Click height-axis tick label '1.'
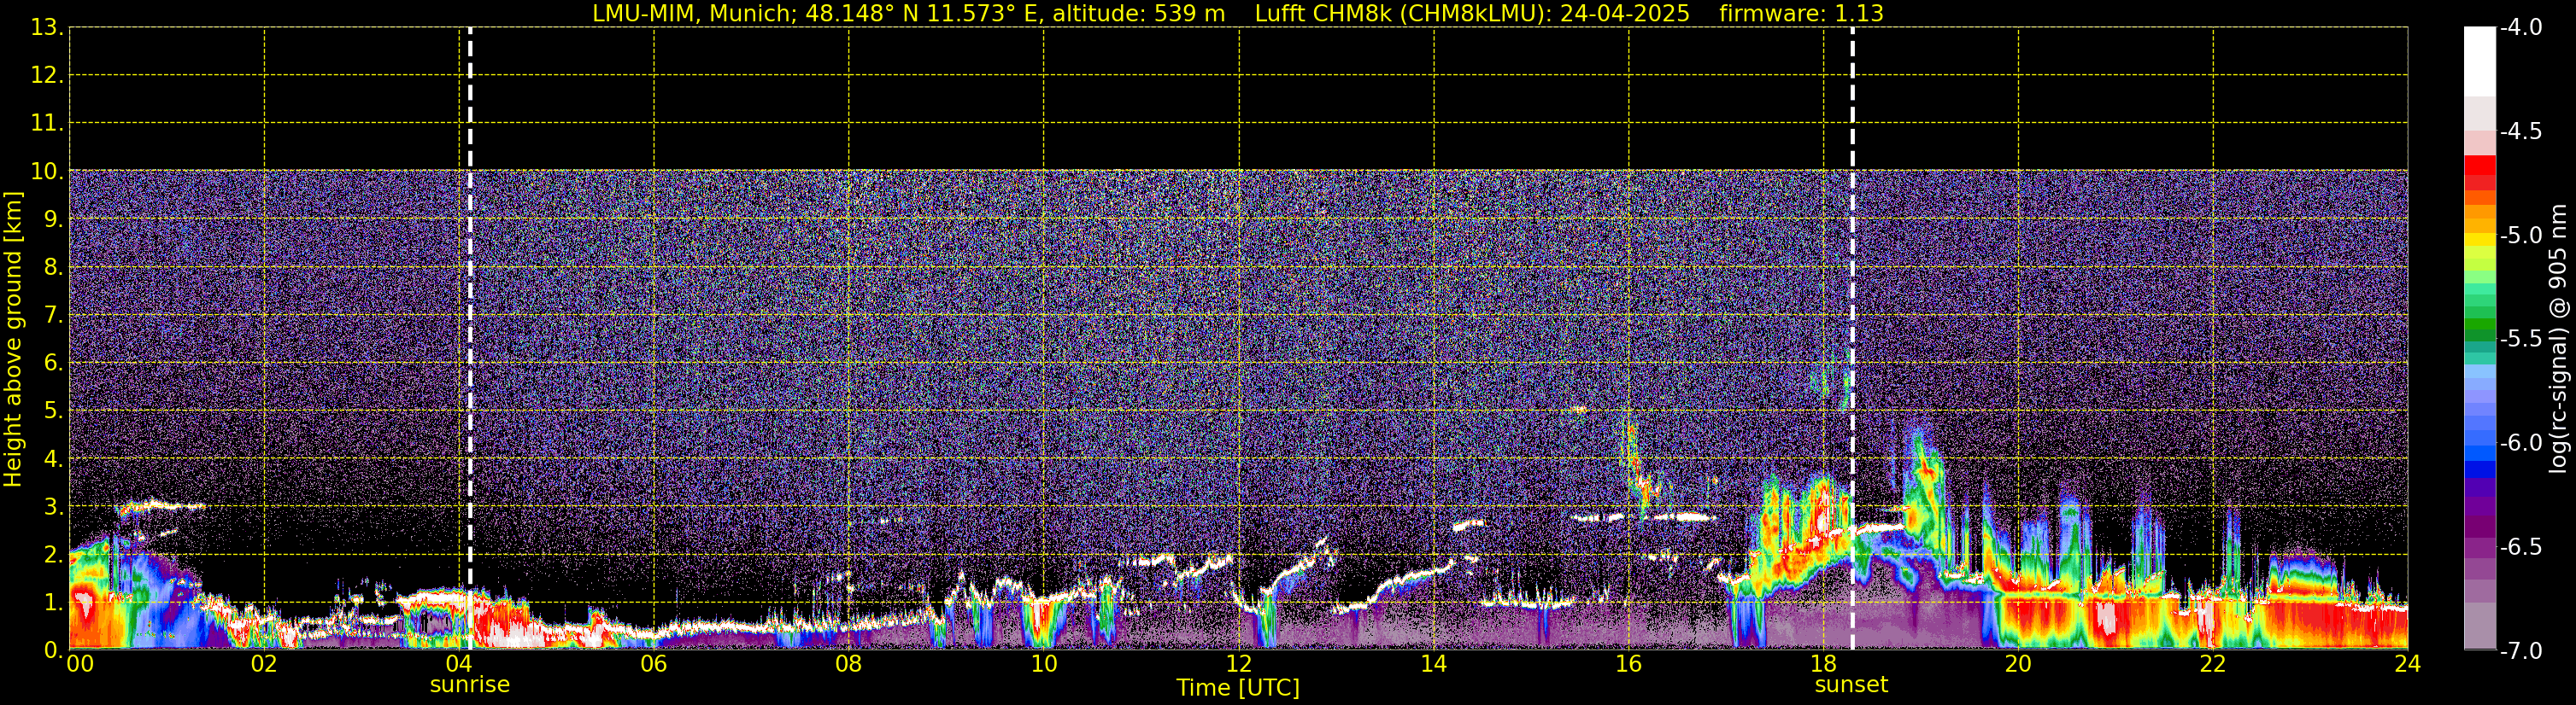Image resolution: width=2576 pixels, height=705 pixels. [x=54, y=601]
